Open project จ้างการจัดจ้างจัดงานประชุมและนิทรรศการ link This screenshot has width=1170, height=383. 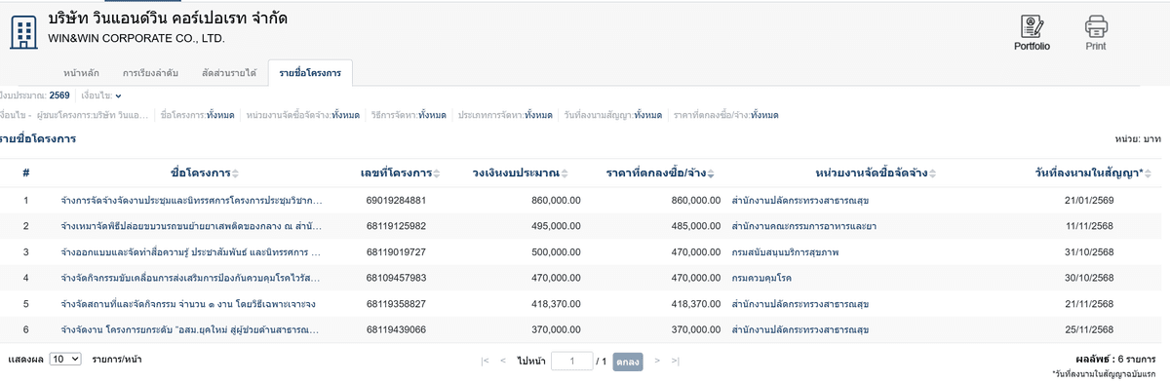191,200
